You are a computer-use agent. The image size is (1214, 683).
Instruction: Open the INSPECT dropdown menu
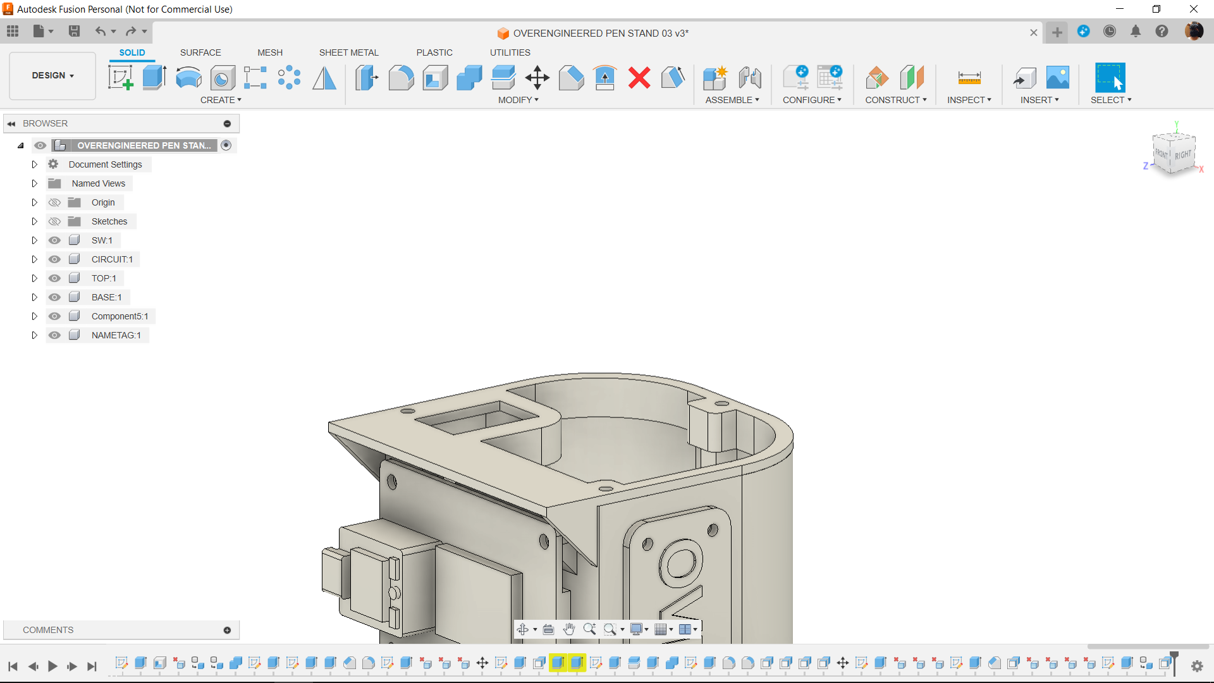969,100
